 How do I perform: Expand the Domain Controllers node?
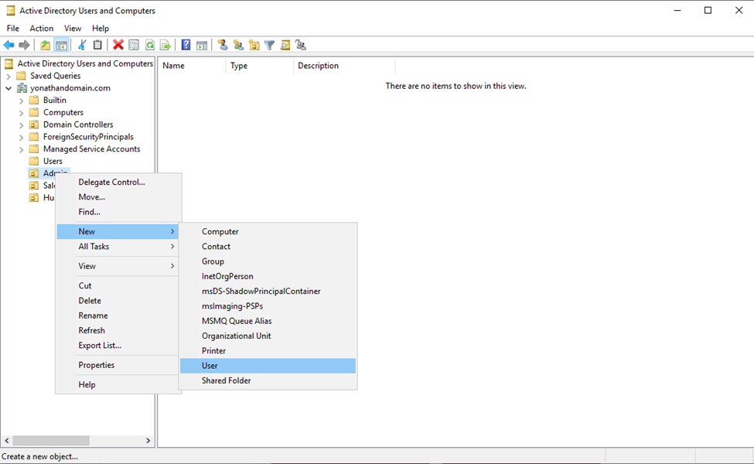click(x=21, y=125)
